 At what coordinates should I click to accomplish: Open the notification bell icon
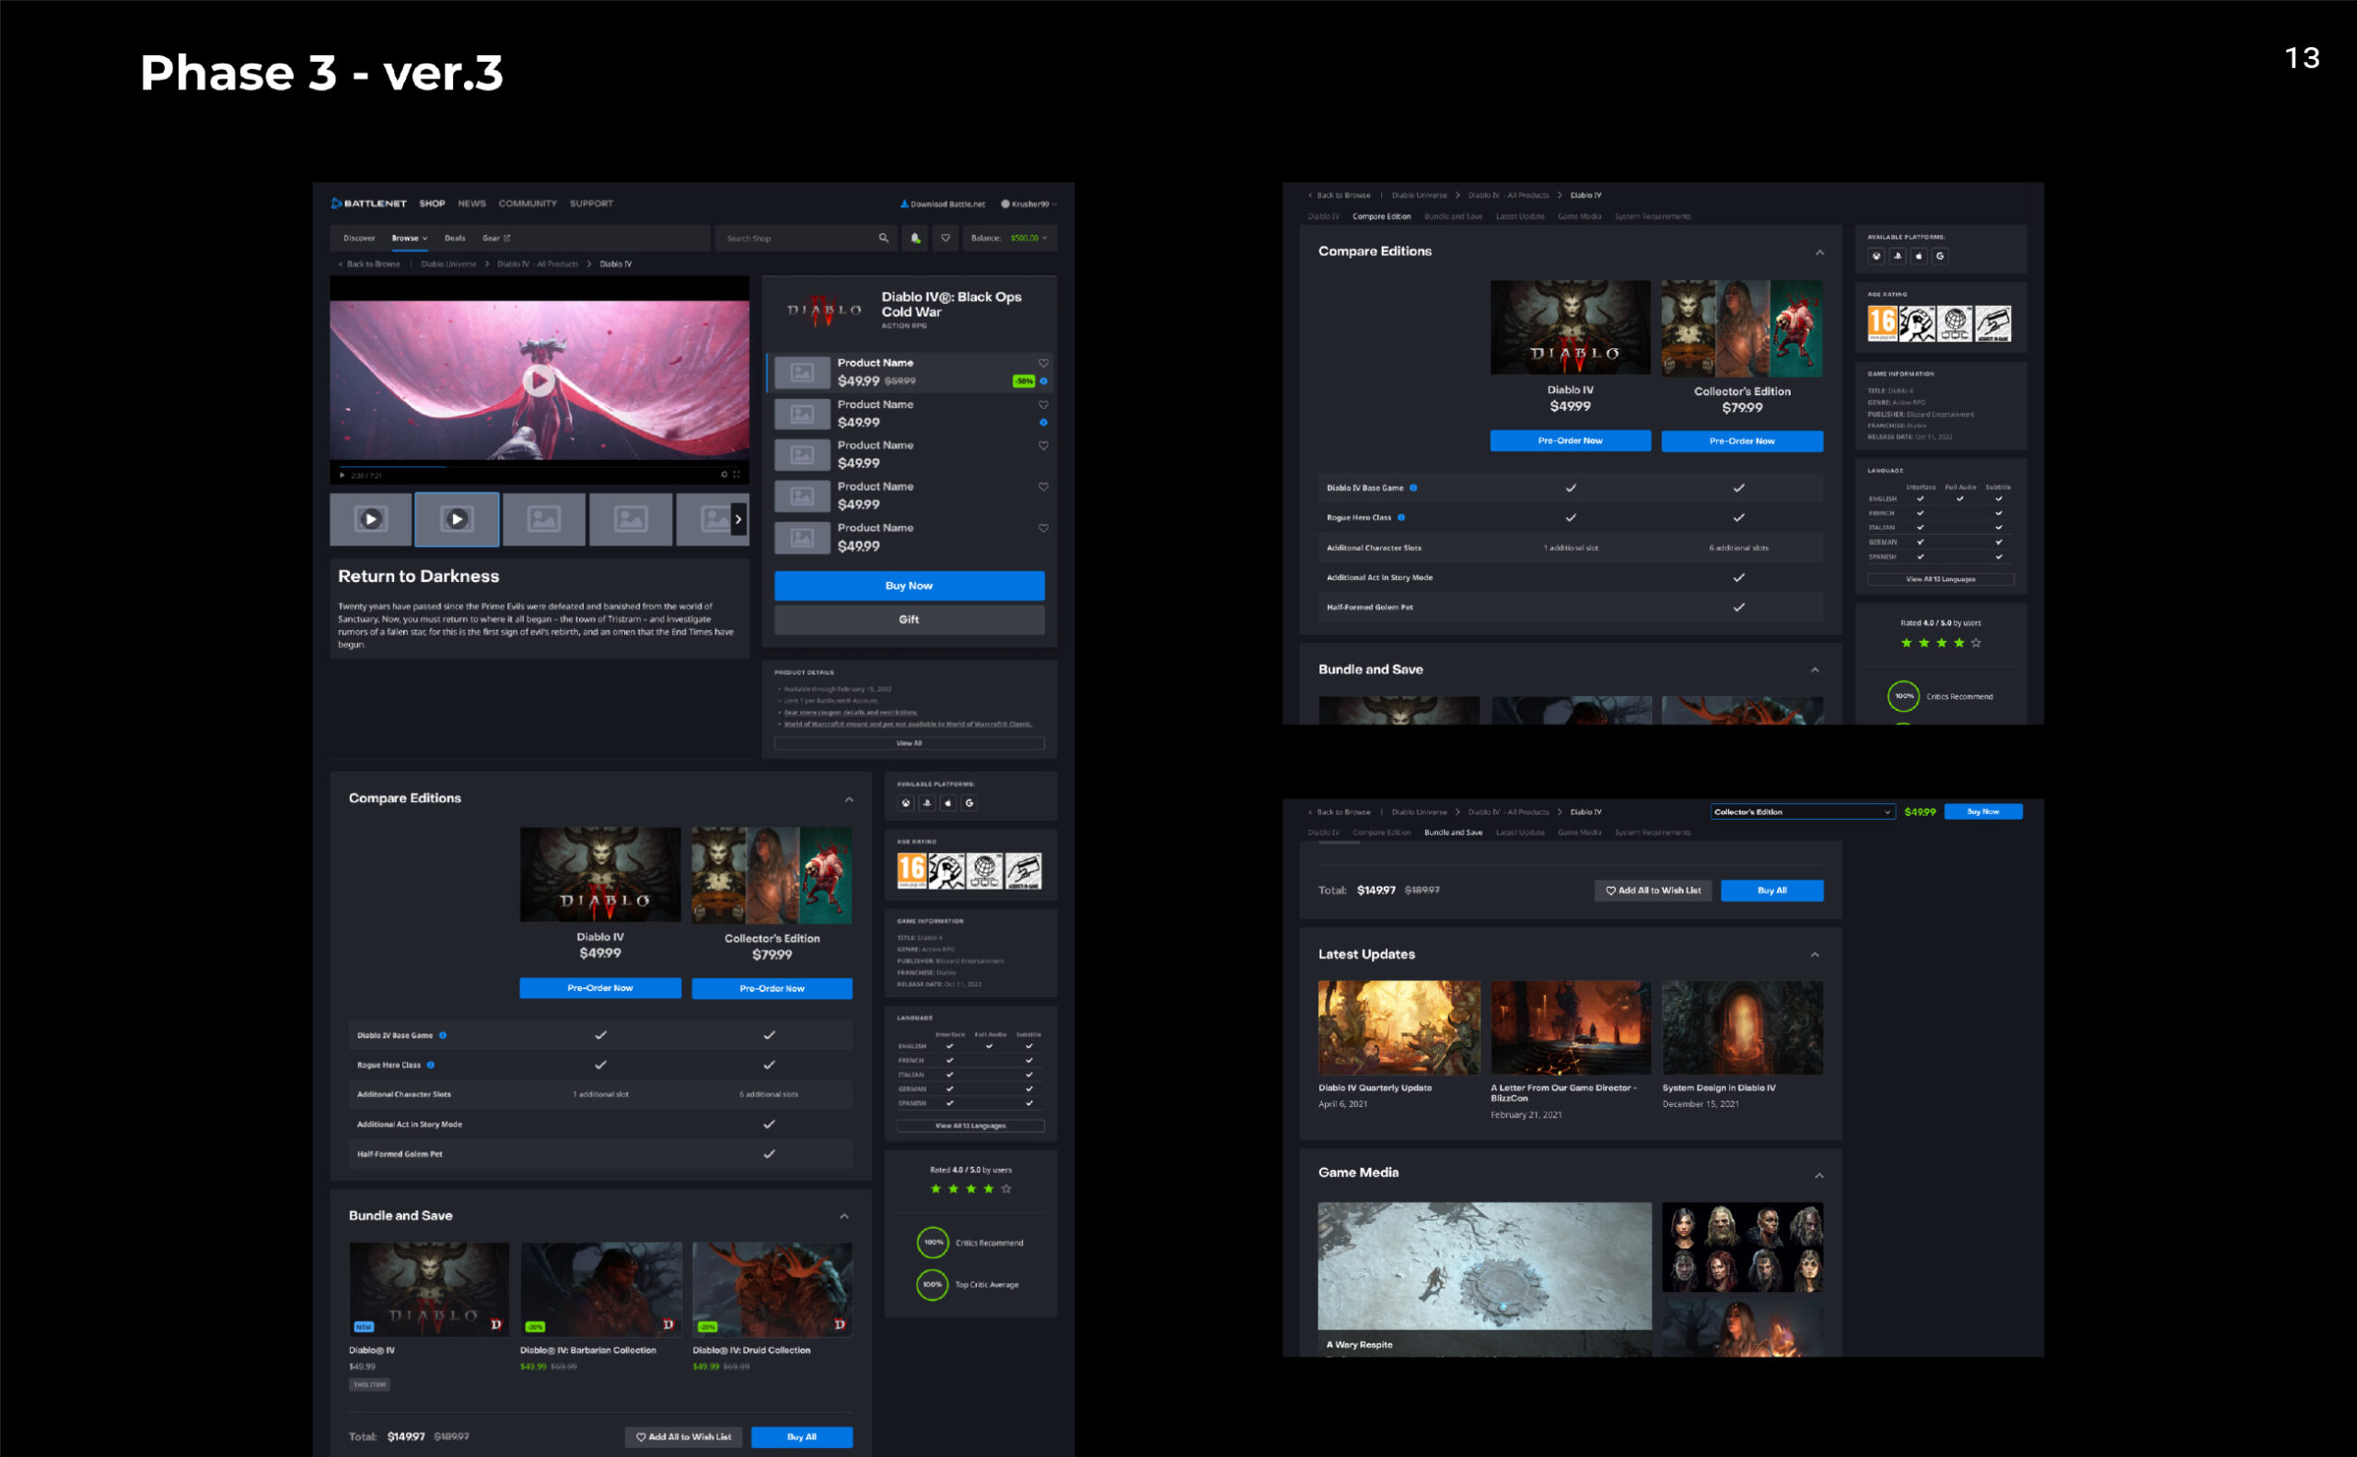[x=915, y=238]
